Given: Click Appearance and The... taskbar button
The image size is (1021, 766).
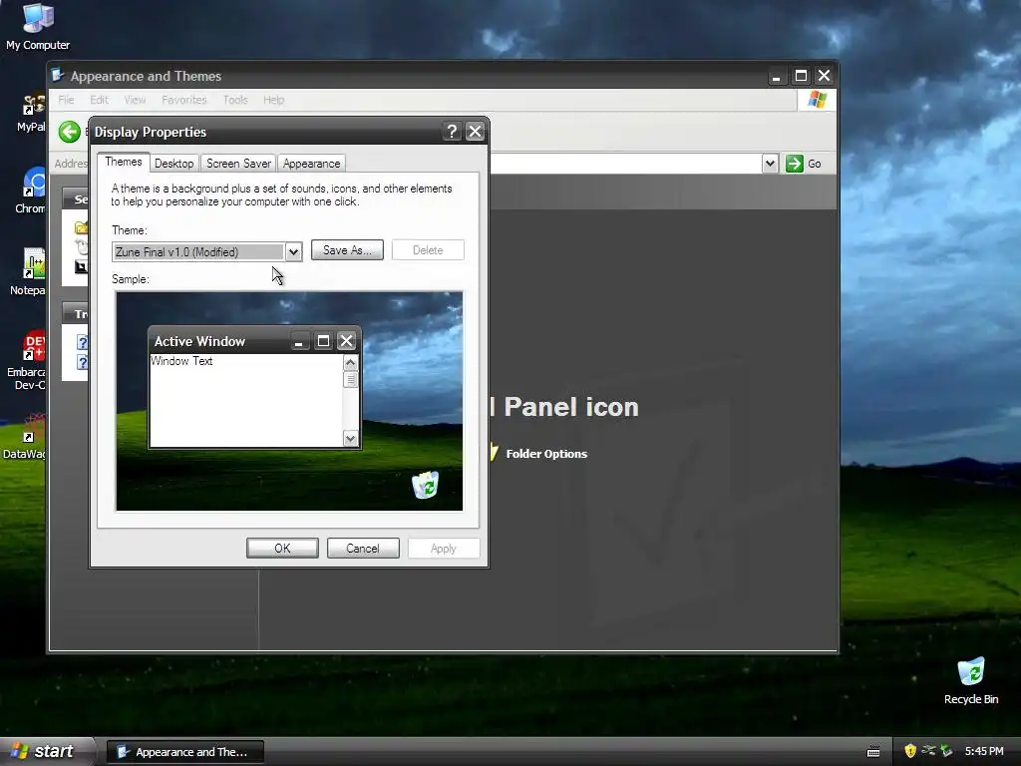Looking at the screenshot, I should [x=184, y=752].
